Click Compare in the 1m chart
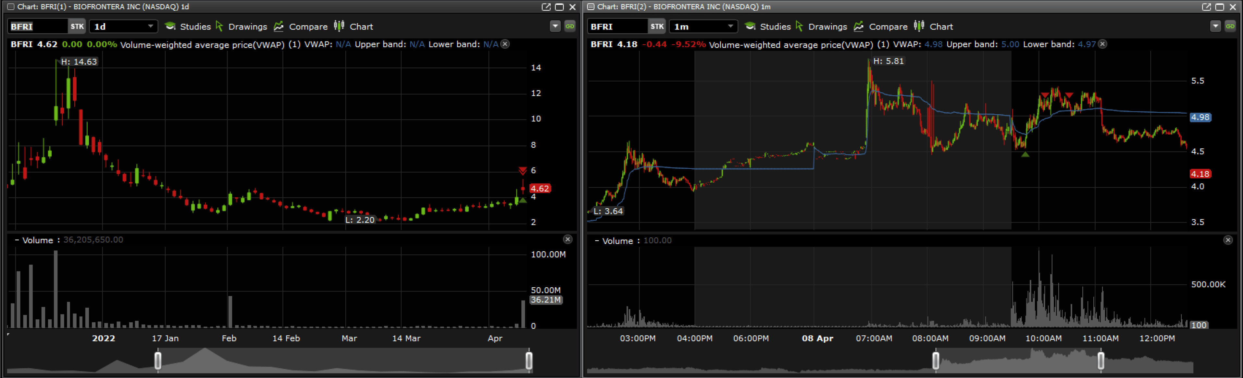This screenshot has width=1243, height=378. [881, 27]
